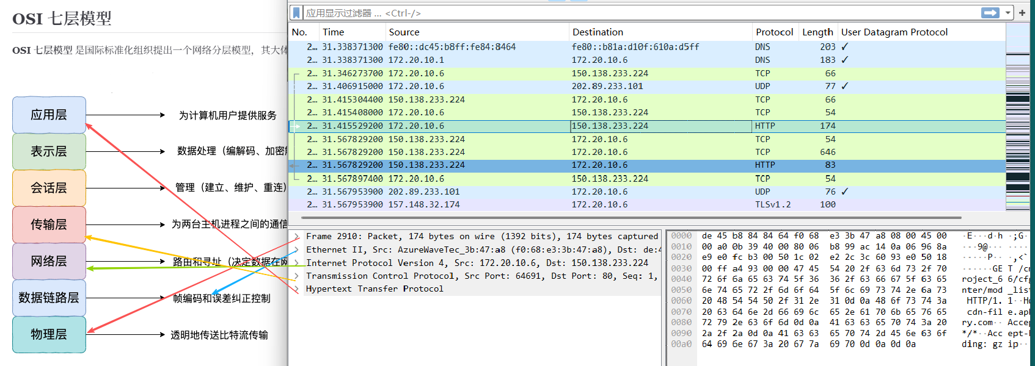This screenshot has height=366, width=1035.
Task: Expand Hypertext Transfer Protocol details
Action: click(296, 289)
